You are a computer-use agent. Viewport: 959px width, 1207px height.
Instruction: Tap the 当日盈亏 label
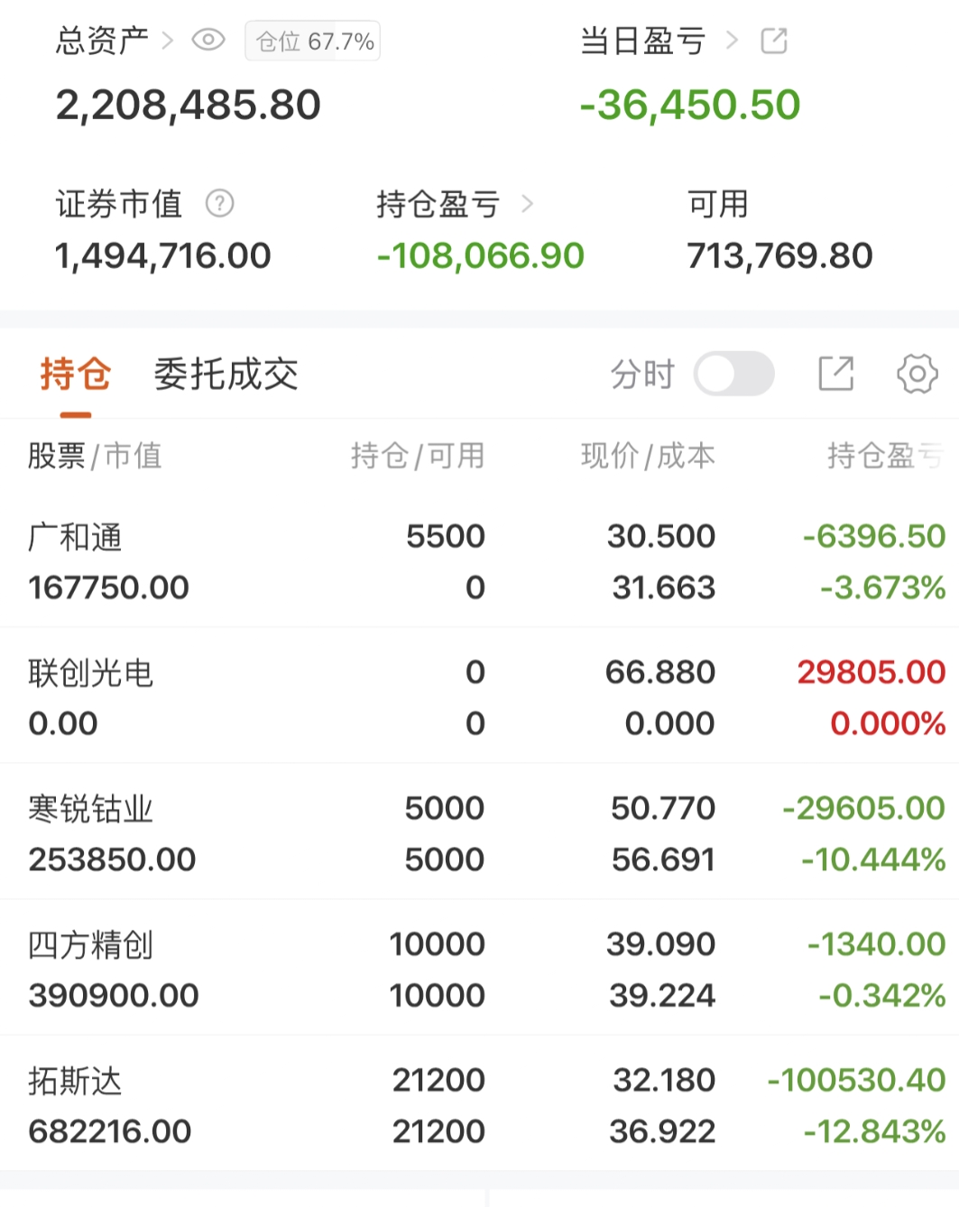click(643, 41)
